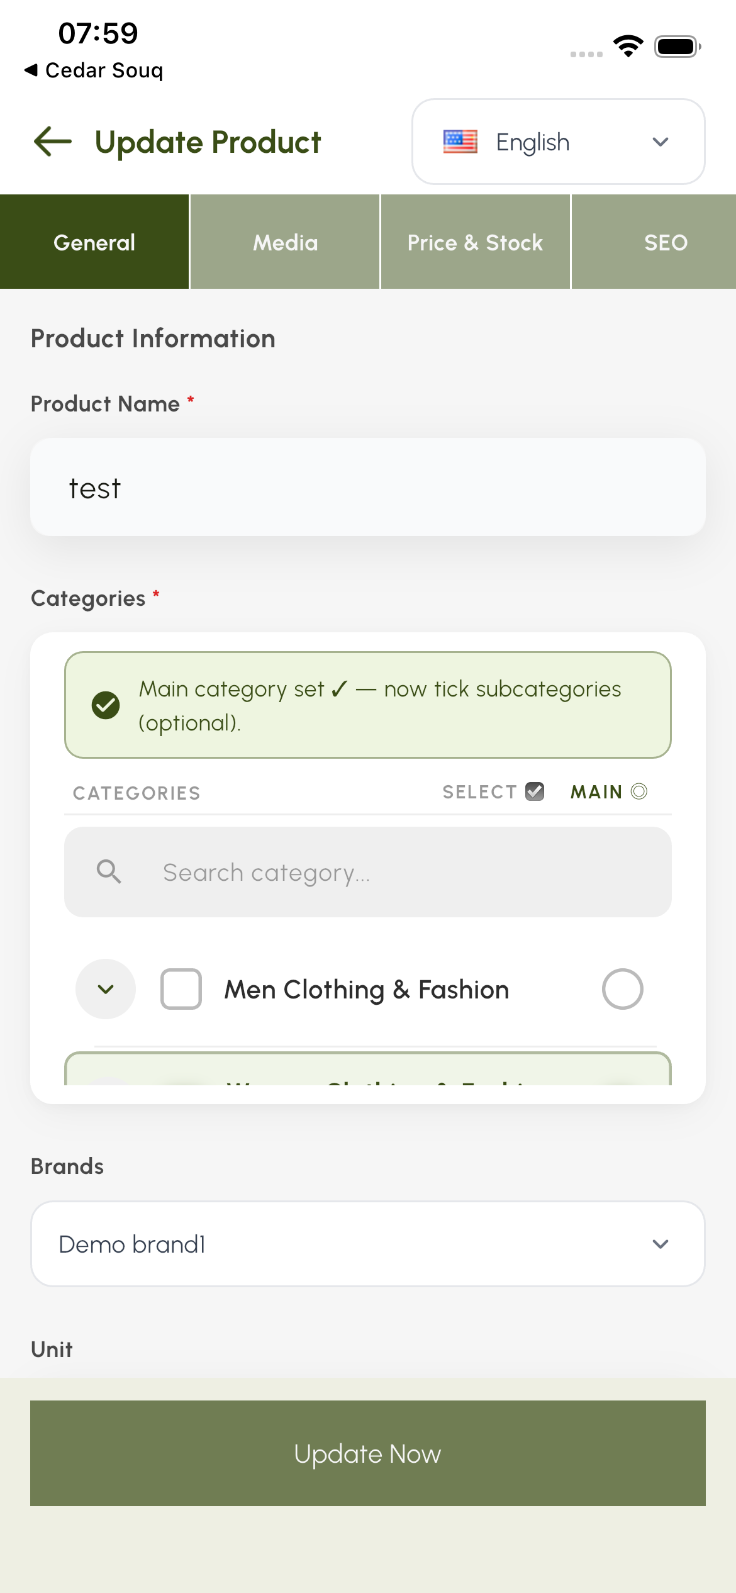Open the Demo brand1 brands dropdown
Viewport: 736px width, 1593px height.
pyautogui.click(x=368, y=1244)
